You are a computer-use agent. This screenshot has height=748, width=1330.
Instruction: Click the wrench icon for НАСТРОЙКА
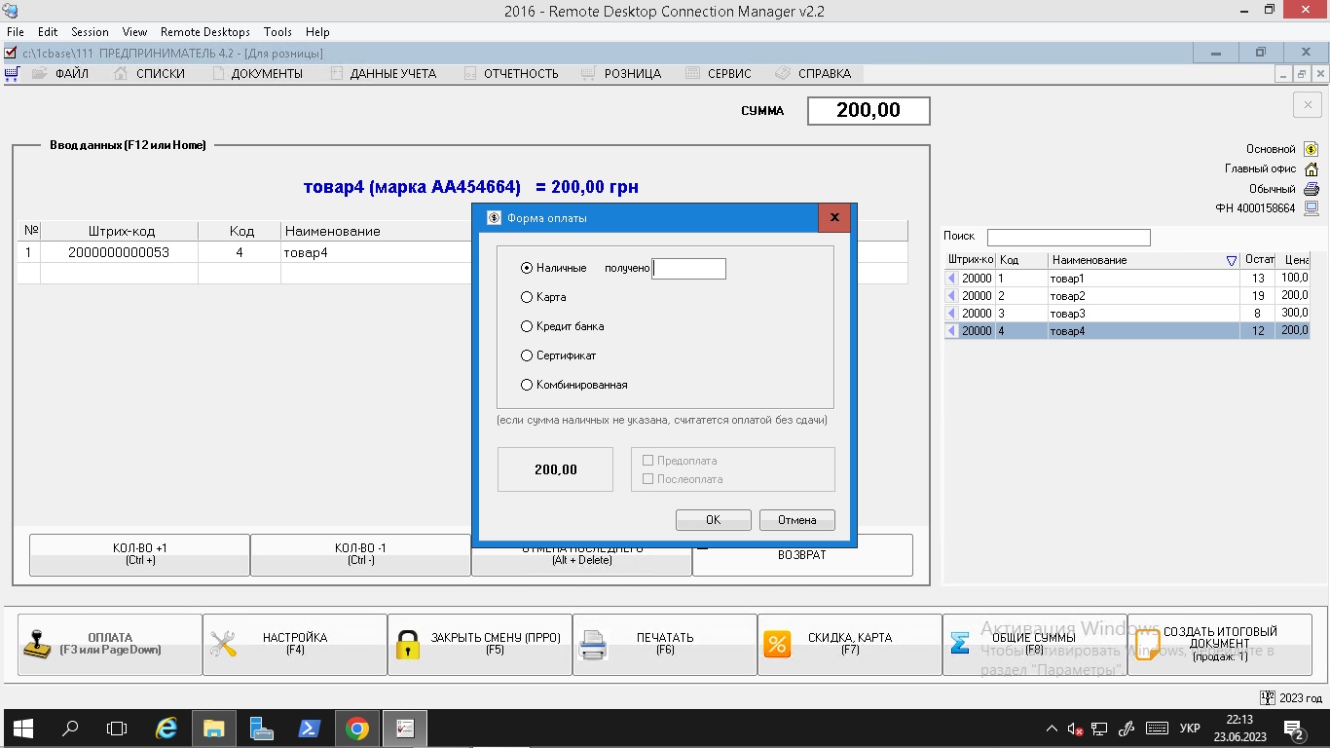pyautogui.click(x=224, y=644)
